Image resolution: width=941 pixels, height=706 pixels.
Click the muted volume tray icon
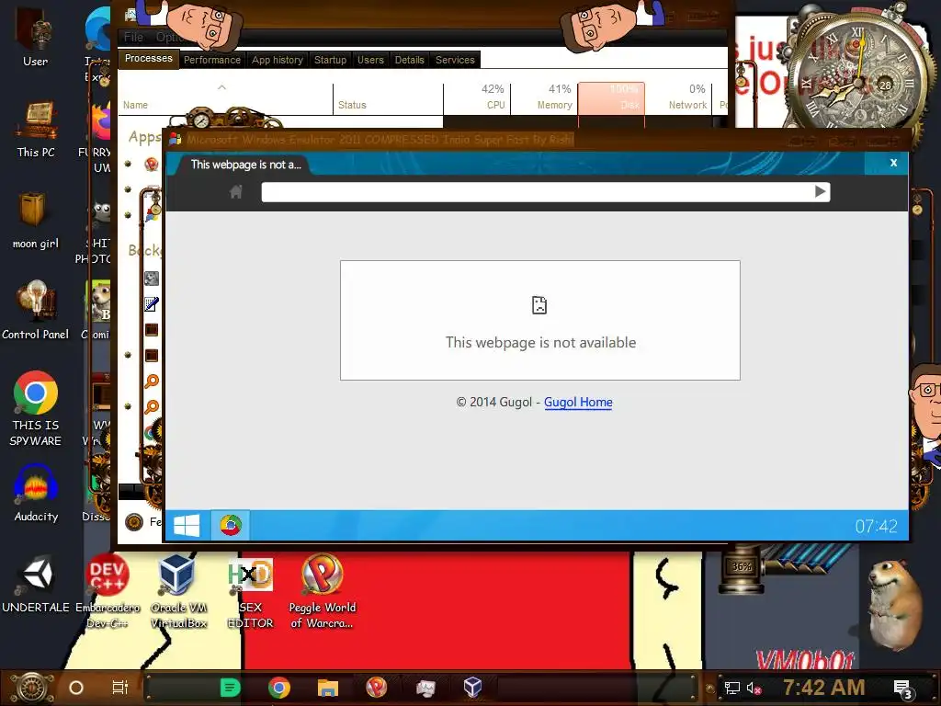(754, 689)
